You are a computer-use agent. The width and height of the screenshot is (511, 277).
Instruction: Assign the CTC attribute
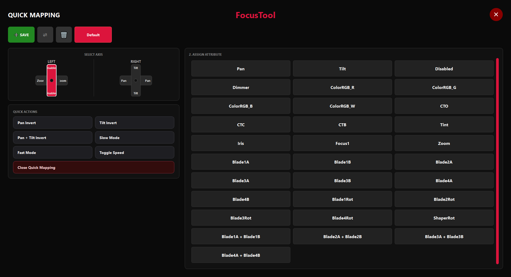pos(241,124)
